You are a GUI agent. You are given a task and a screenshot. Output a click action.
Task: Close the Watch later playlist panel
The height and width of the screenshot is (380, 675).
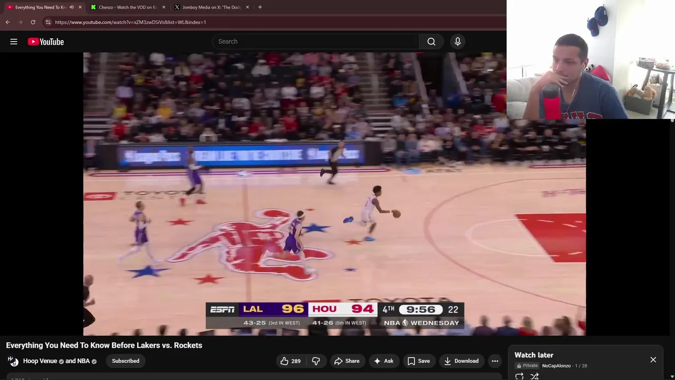(653, 360)
